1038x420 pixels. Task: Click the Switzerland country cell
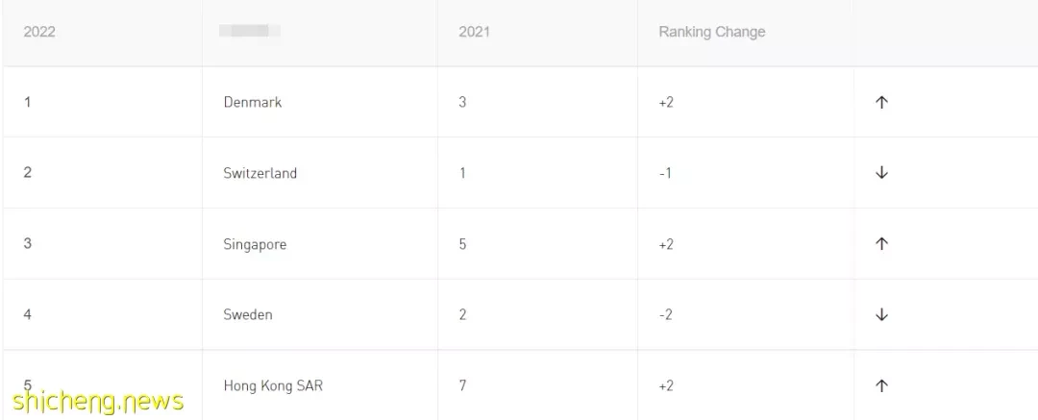260,173
